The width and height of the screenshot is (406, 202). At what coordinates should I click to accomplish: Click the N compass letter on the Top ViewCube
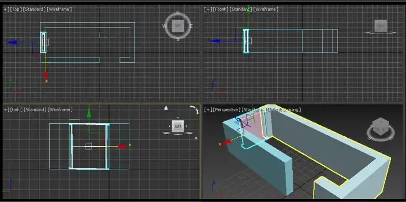178,12
